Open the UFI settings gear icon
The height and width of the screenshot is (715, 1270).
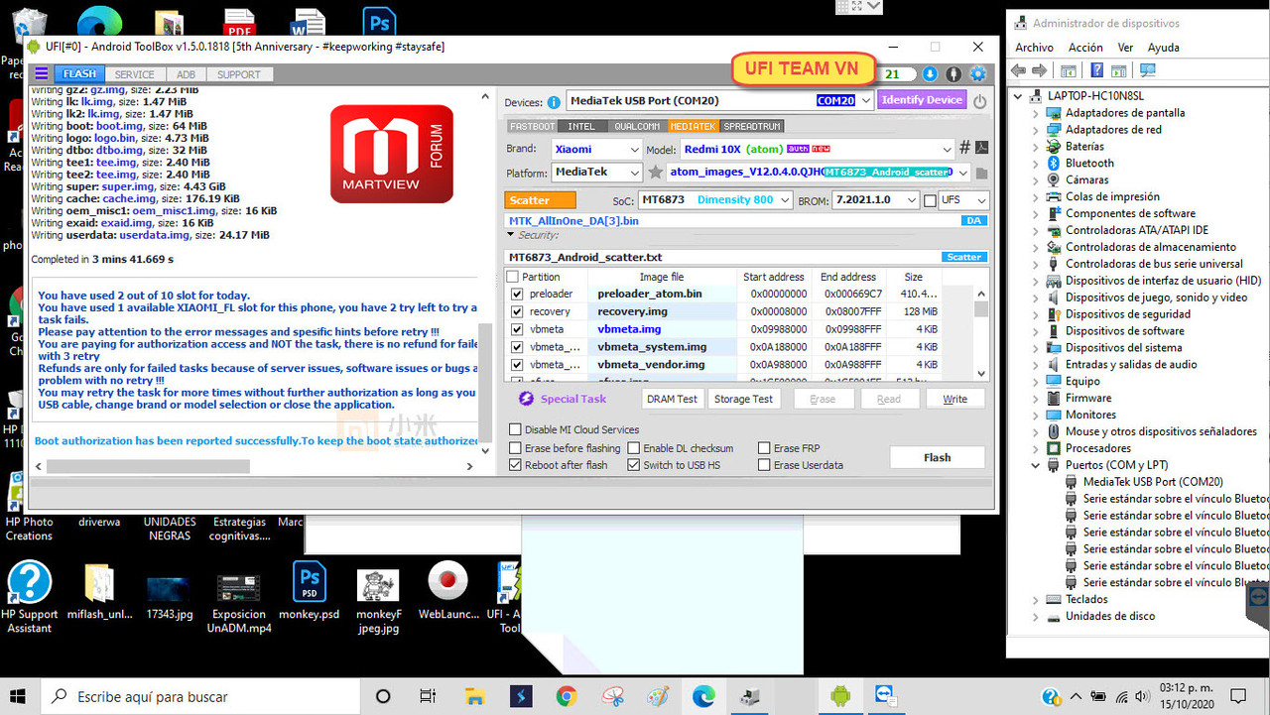point(977,74)
